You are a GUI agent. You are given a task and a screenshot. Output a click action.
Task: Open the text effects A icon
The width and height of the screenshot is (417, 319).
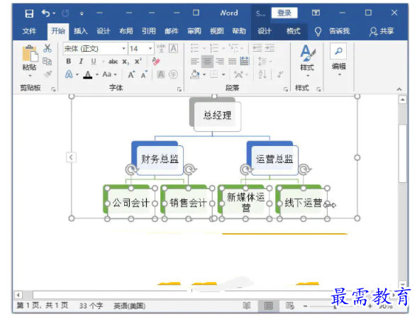[x=69, y=74]
